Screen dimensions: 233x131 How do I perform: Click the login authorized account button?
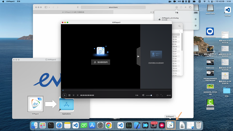click(101, 62)
